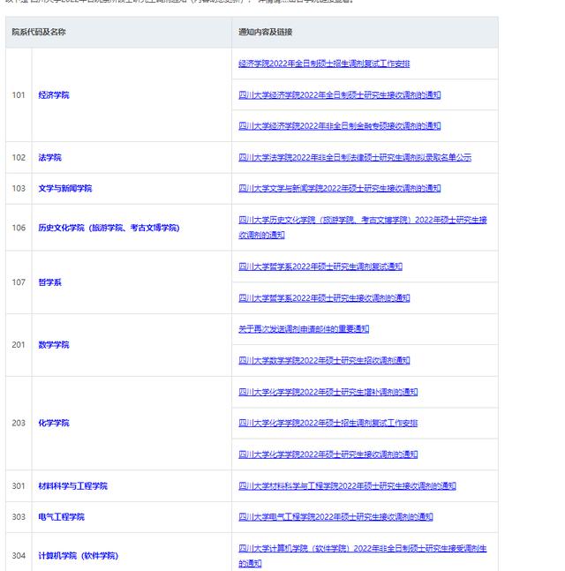The image size is (565, 571).
Task: Open 文学与新闻学院 接收调剂的通知 link
Action: pos(339,188)
